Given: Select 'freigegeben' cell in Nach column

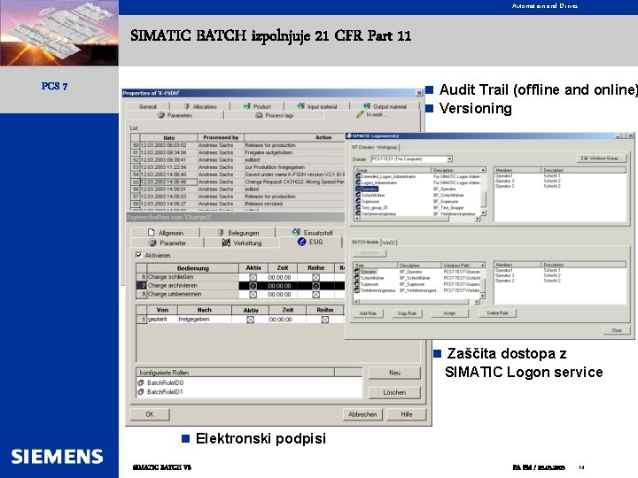Looking at the screenshot, I should click(x=204, y=320).
